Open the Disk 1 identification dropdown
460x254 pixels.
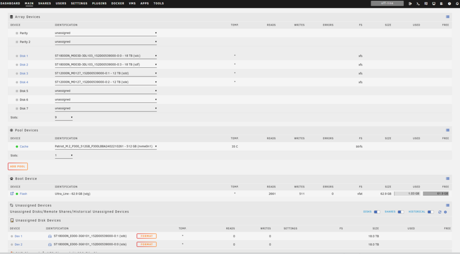(106, 56)
